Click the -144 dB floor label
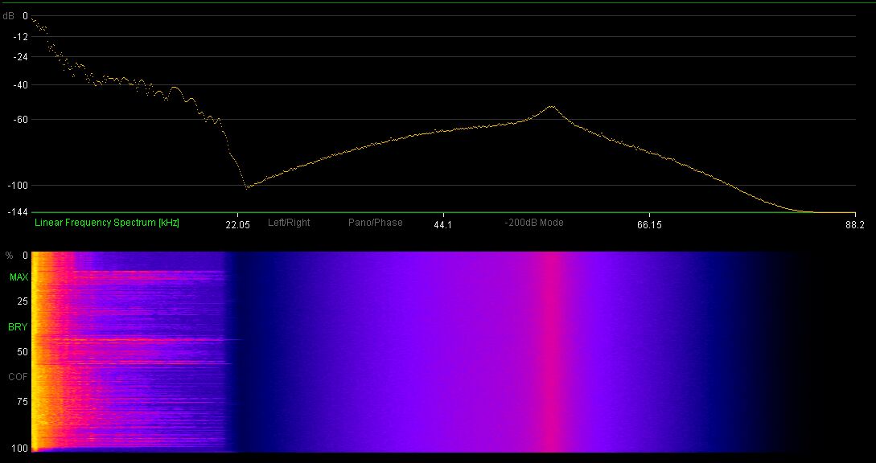The width and height of the screenshot is (876, 463). coord(17,212)
